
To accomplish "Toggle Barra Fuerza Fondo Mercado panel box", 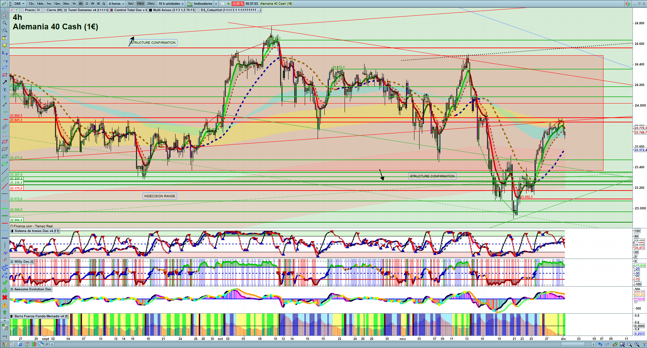I will [x=12, y=316].
